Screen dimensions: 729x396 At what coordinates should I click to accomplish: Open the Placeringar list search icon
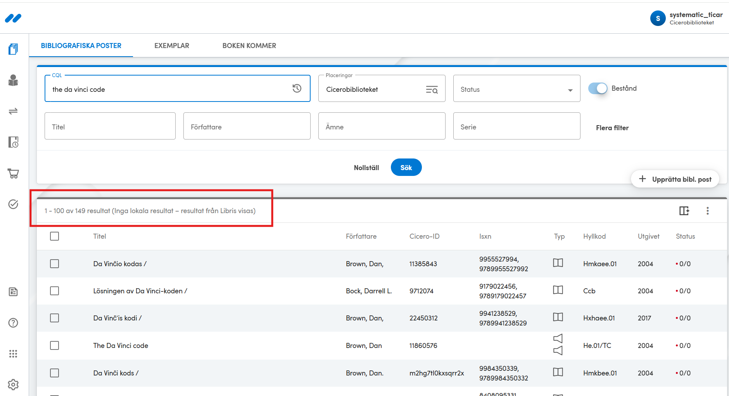point(432,90)
